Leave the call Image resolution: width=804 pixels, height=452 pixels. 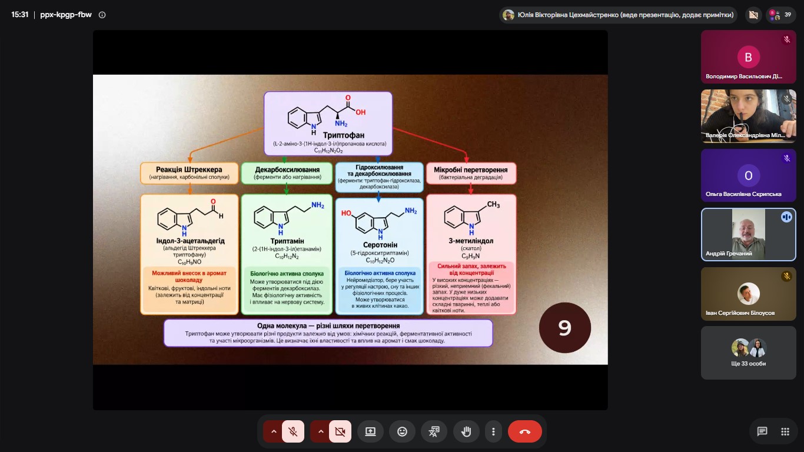tap(525, 431)
